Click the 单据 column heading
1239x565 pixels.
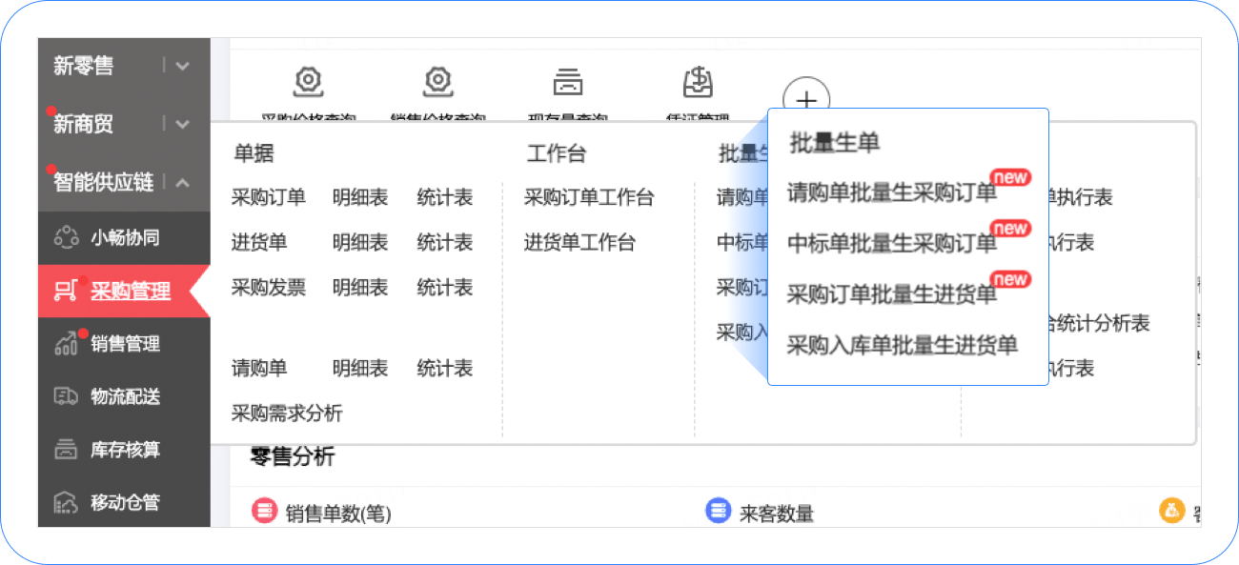254,153
